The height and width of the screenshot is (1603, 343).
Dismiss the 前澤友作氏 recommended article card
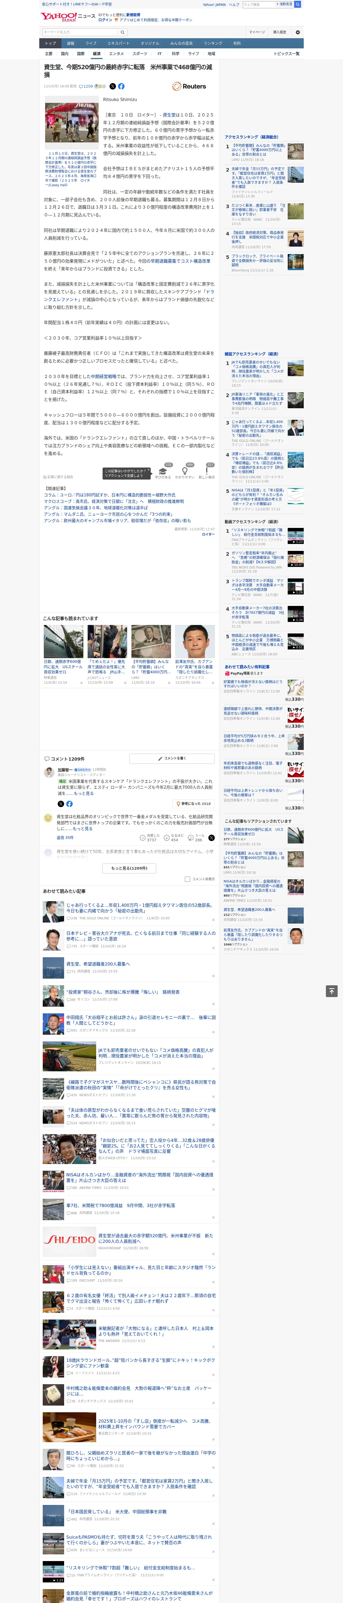213,683
